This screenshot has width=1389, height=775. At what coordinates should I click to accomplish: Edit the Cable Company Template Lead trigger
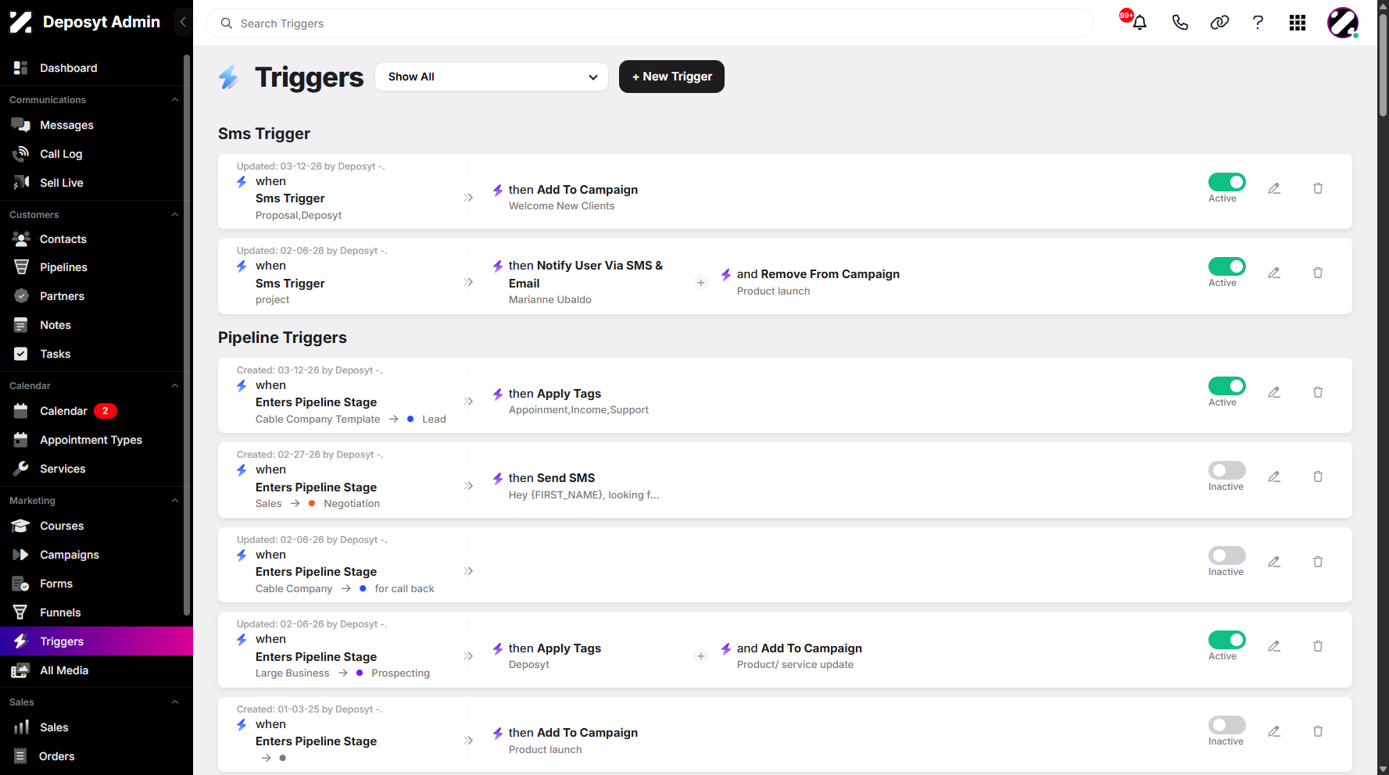[1274, 392]
